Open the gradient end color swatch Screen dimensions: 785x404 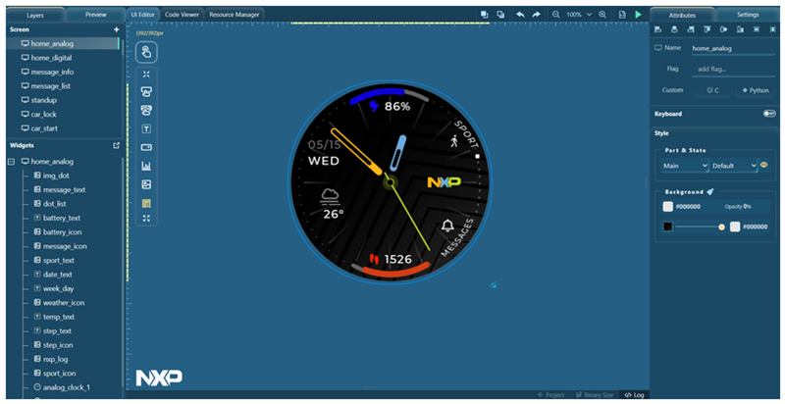pyautogui.click(x=734, y=227)
